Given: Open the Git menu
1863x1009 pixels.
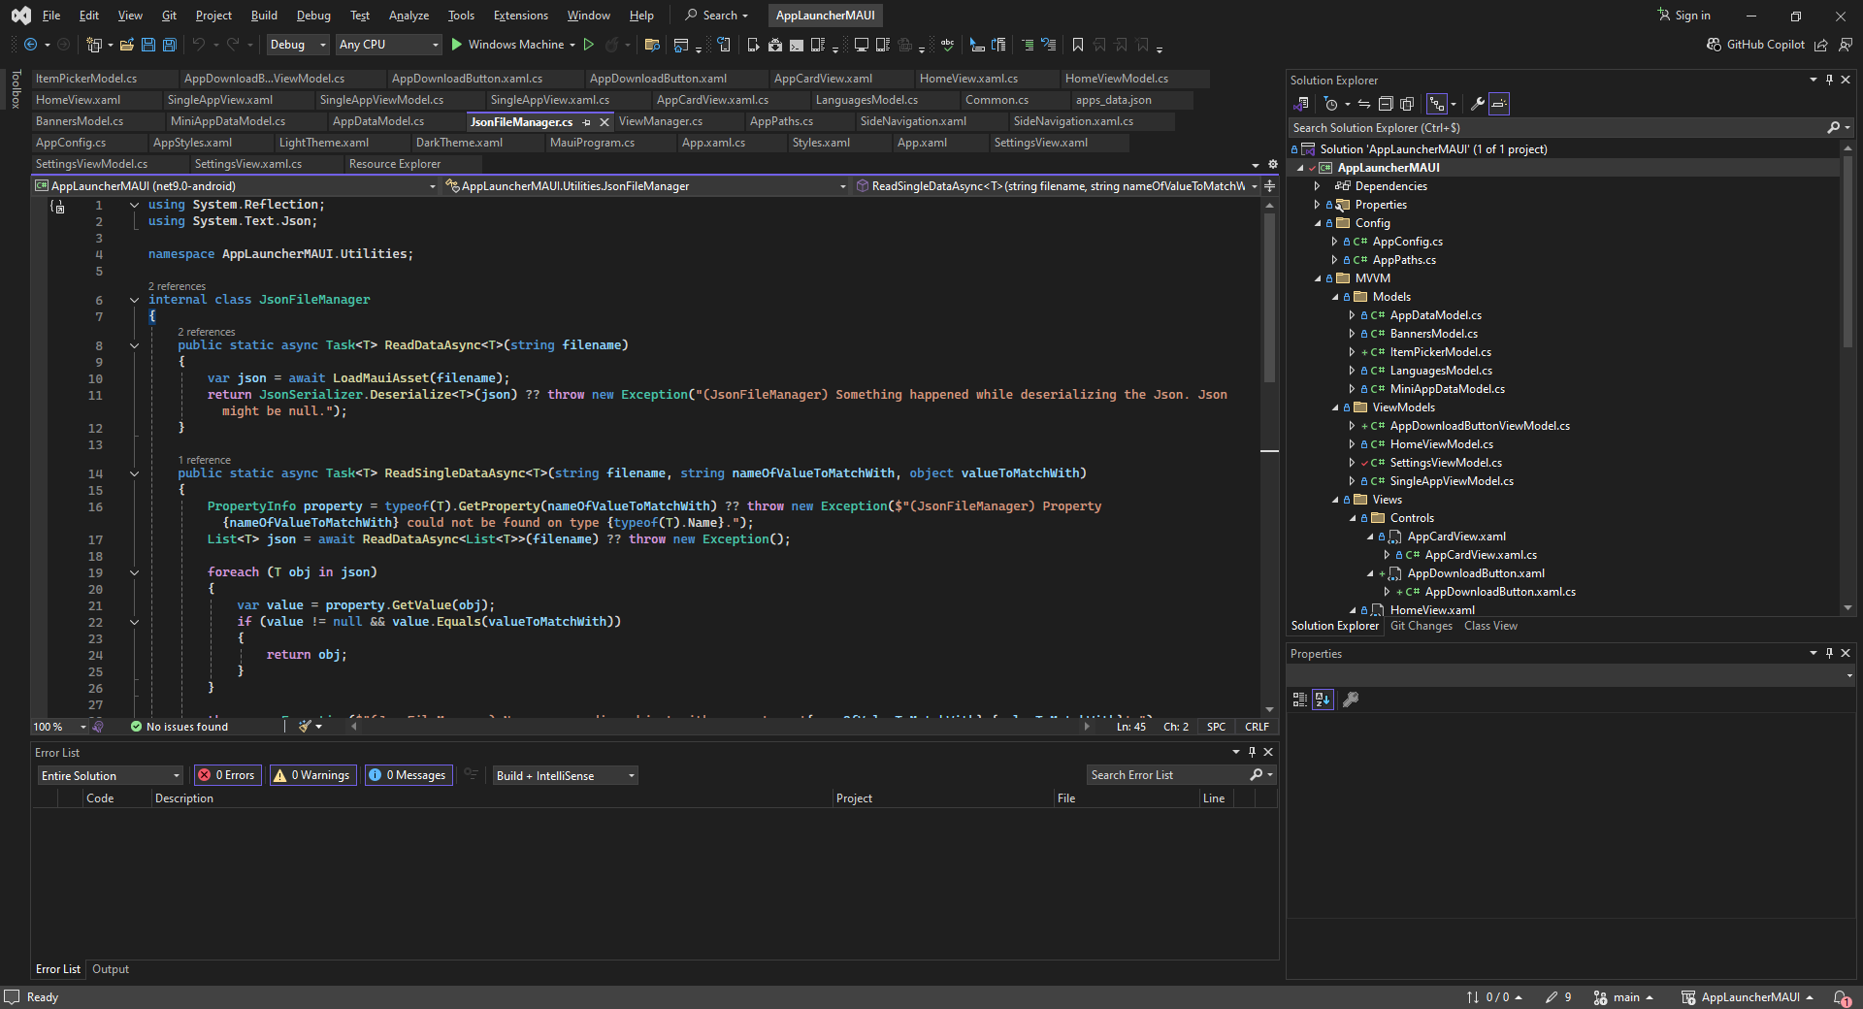Looking at the screenshot, I should [x=169, y=16].
